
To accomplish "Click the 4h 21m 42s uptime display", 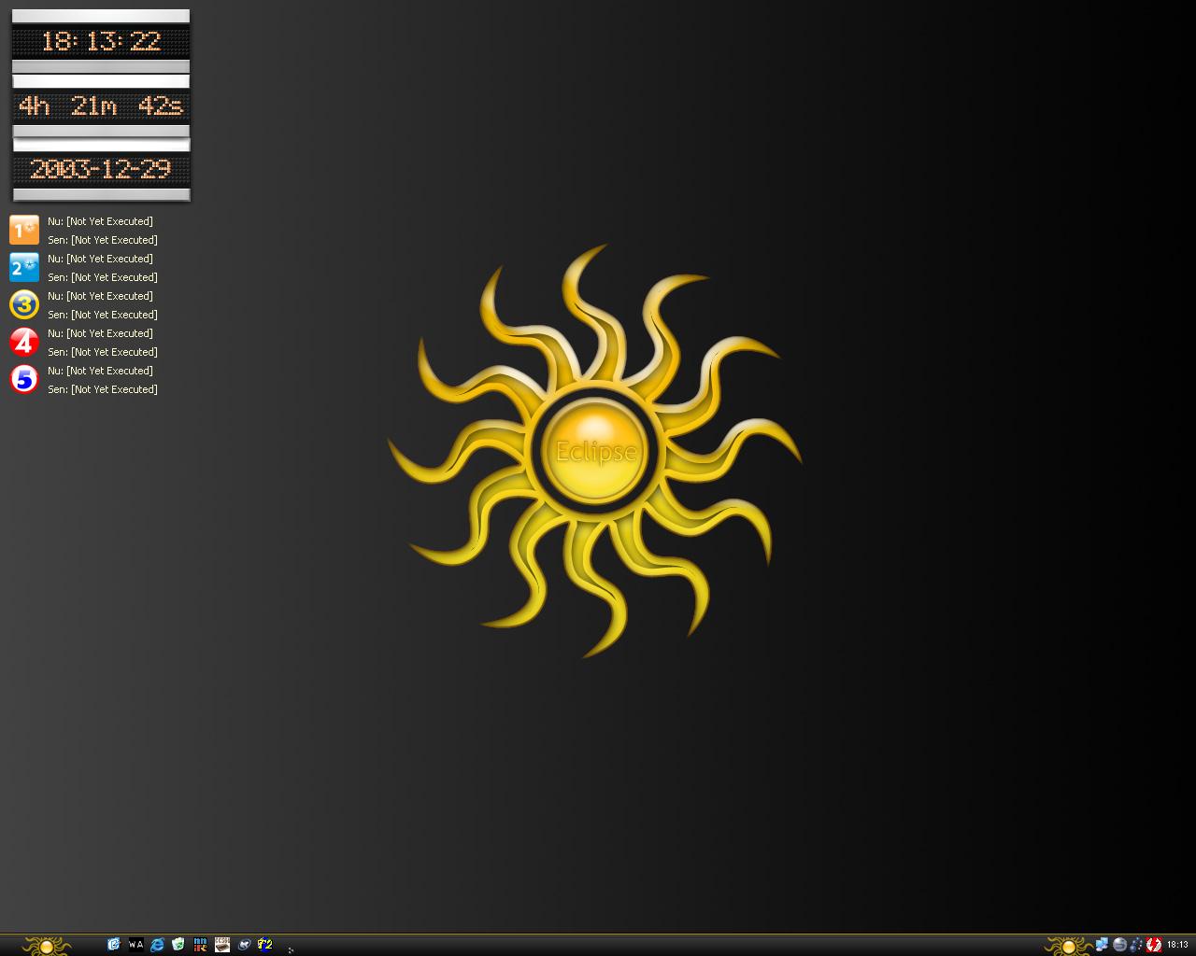I will click(101, 105).
